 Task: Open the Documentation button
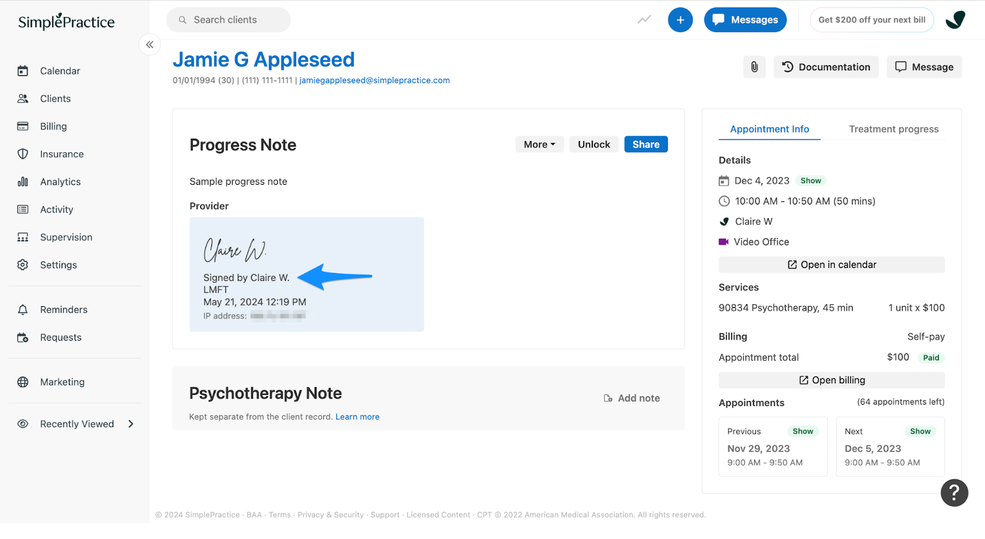(826, 67)
